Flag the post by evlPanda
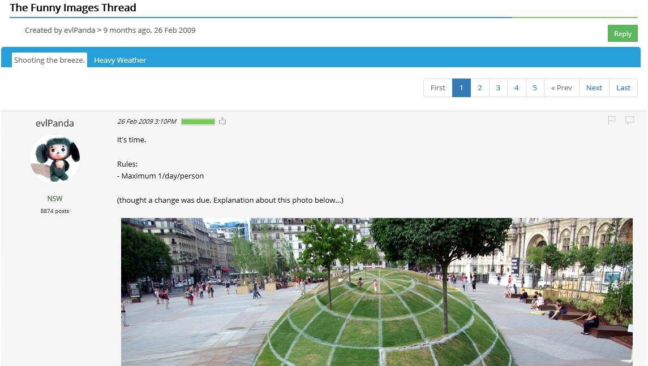648x366 pixels. coord(612,120)
